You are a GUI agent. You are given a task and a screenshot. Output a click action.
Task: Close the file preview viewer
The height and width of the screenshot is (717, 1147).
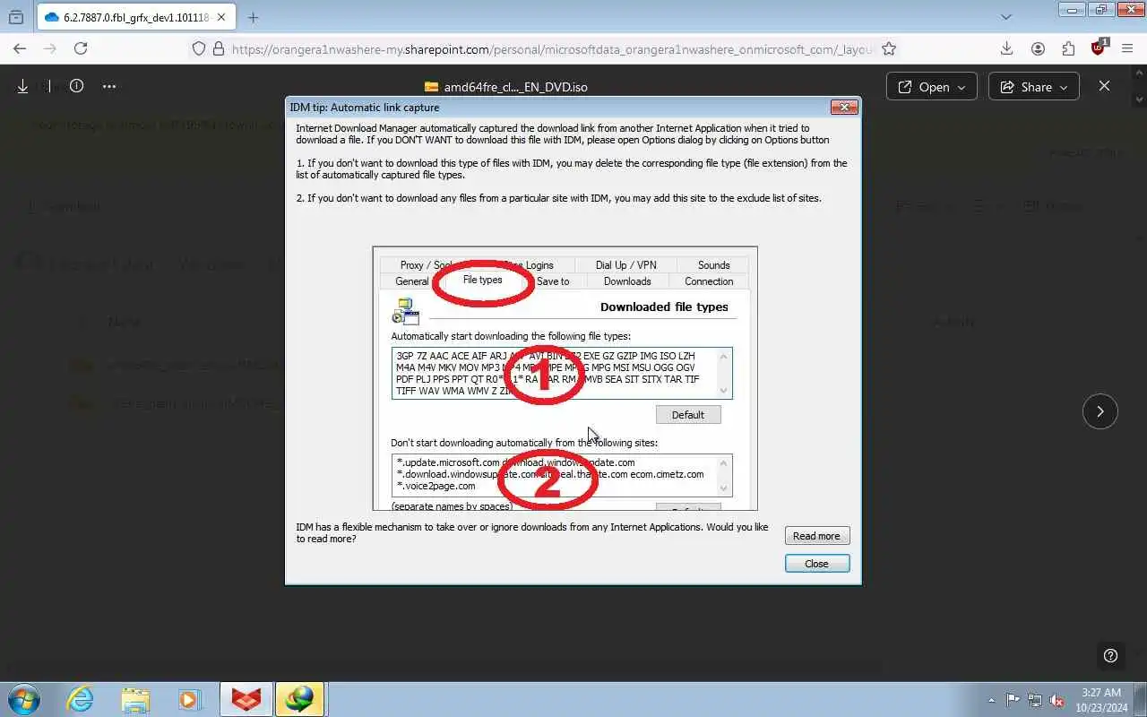click(1104, 86)
